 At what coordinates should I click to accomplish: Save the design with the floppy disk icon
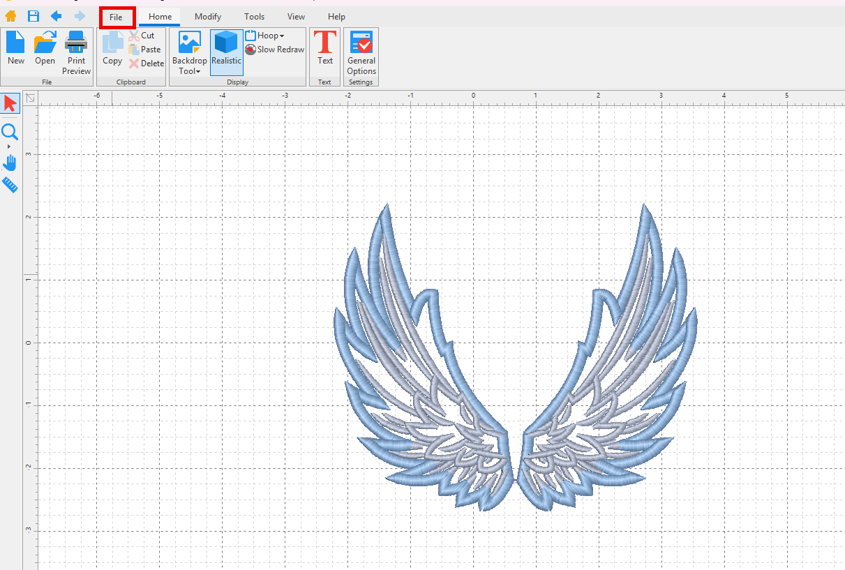pyautogui.click(x=33, y=15)
